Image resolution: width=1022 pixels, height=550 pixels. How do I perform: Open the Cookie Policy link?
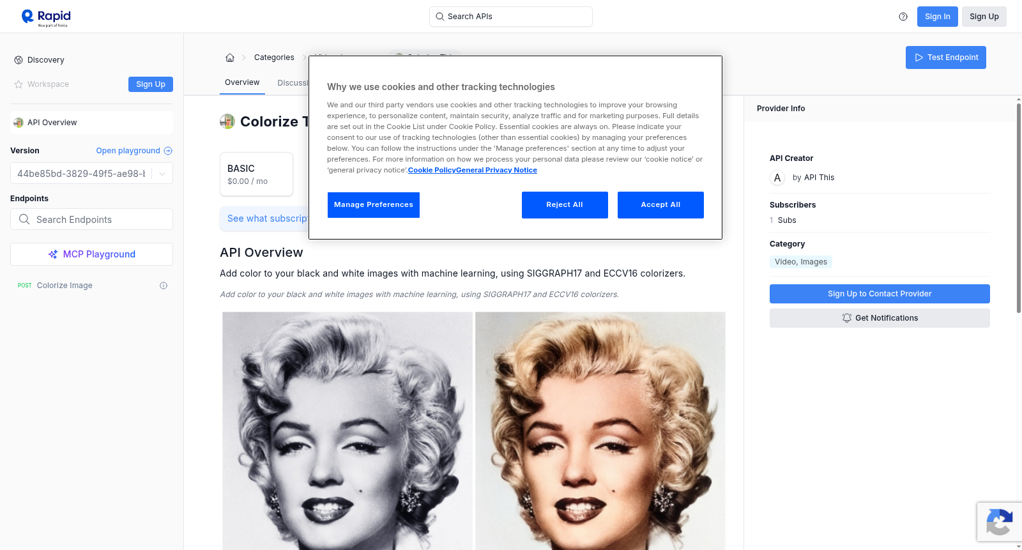pos(432,170)
